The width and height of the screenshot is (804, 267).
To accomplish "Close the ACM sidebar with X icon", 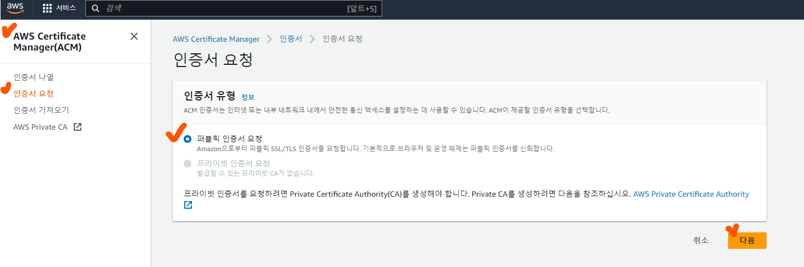I will click(134, 36).
